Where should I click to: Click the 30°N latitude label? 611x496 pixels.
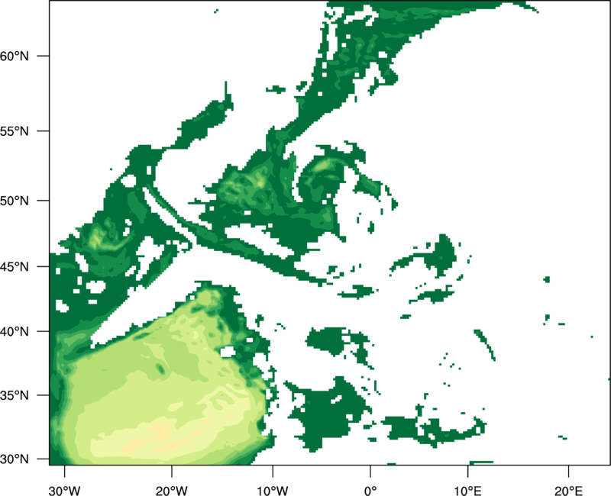coord(15,459)
